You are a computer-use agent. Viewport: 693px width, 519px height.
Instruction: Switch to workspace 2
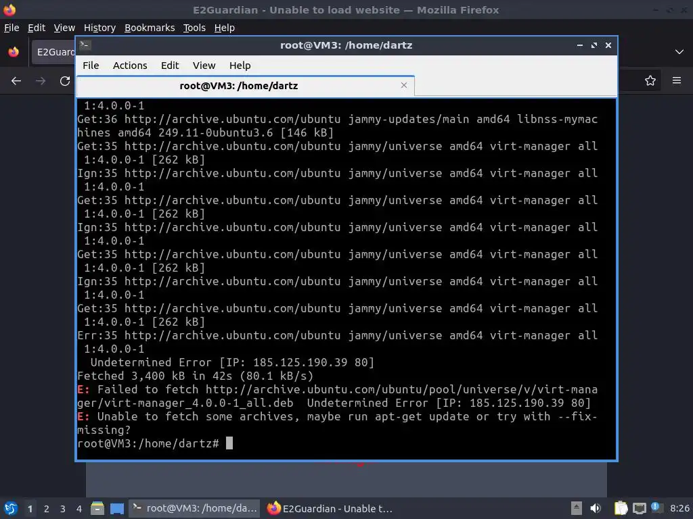[x=47, y=509]
